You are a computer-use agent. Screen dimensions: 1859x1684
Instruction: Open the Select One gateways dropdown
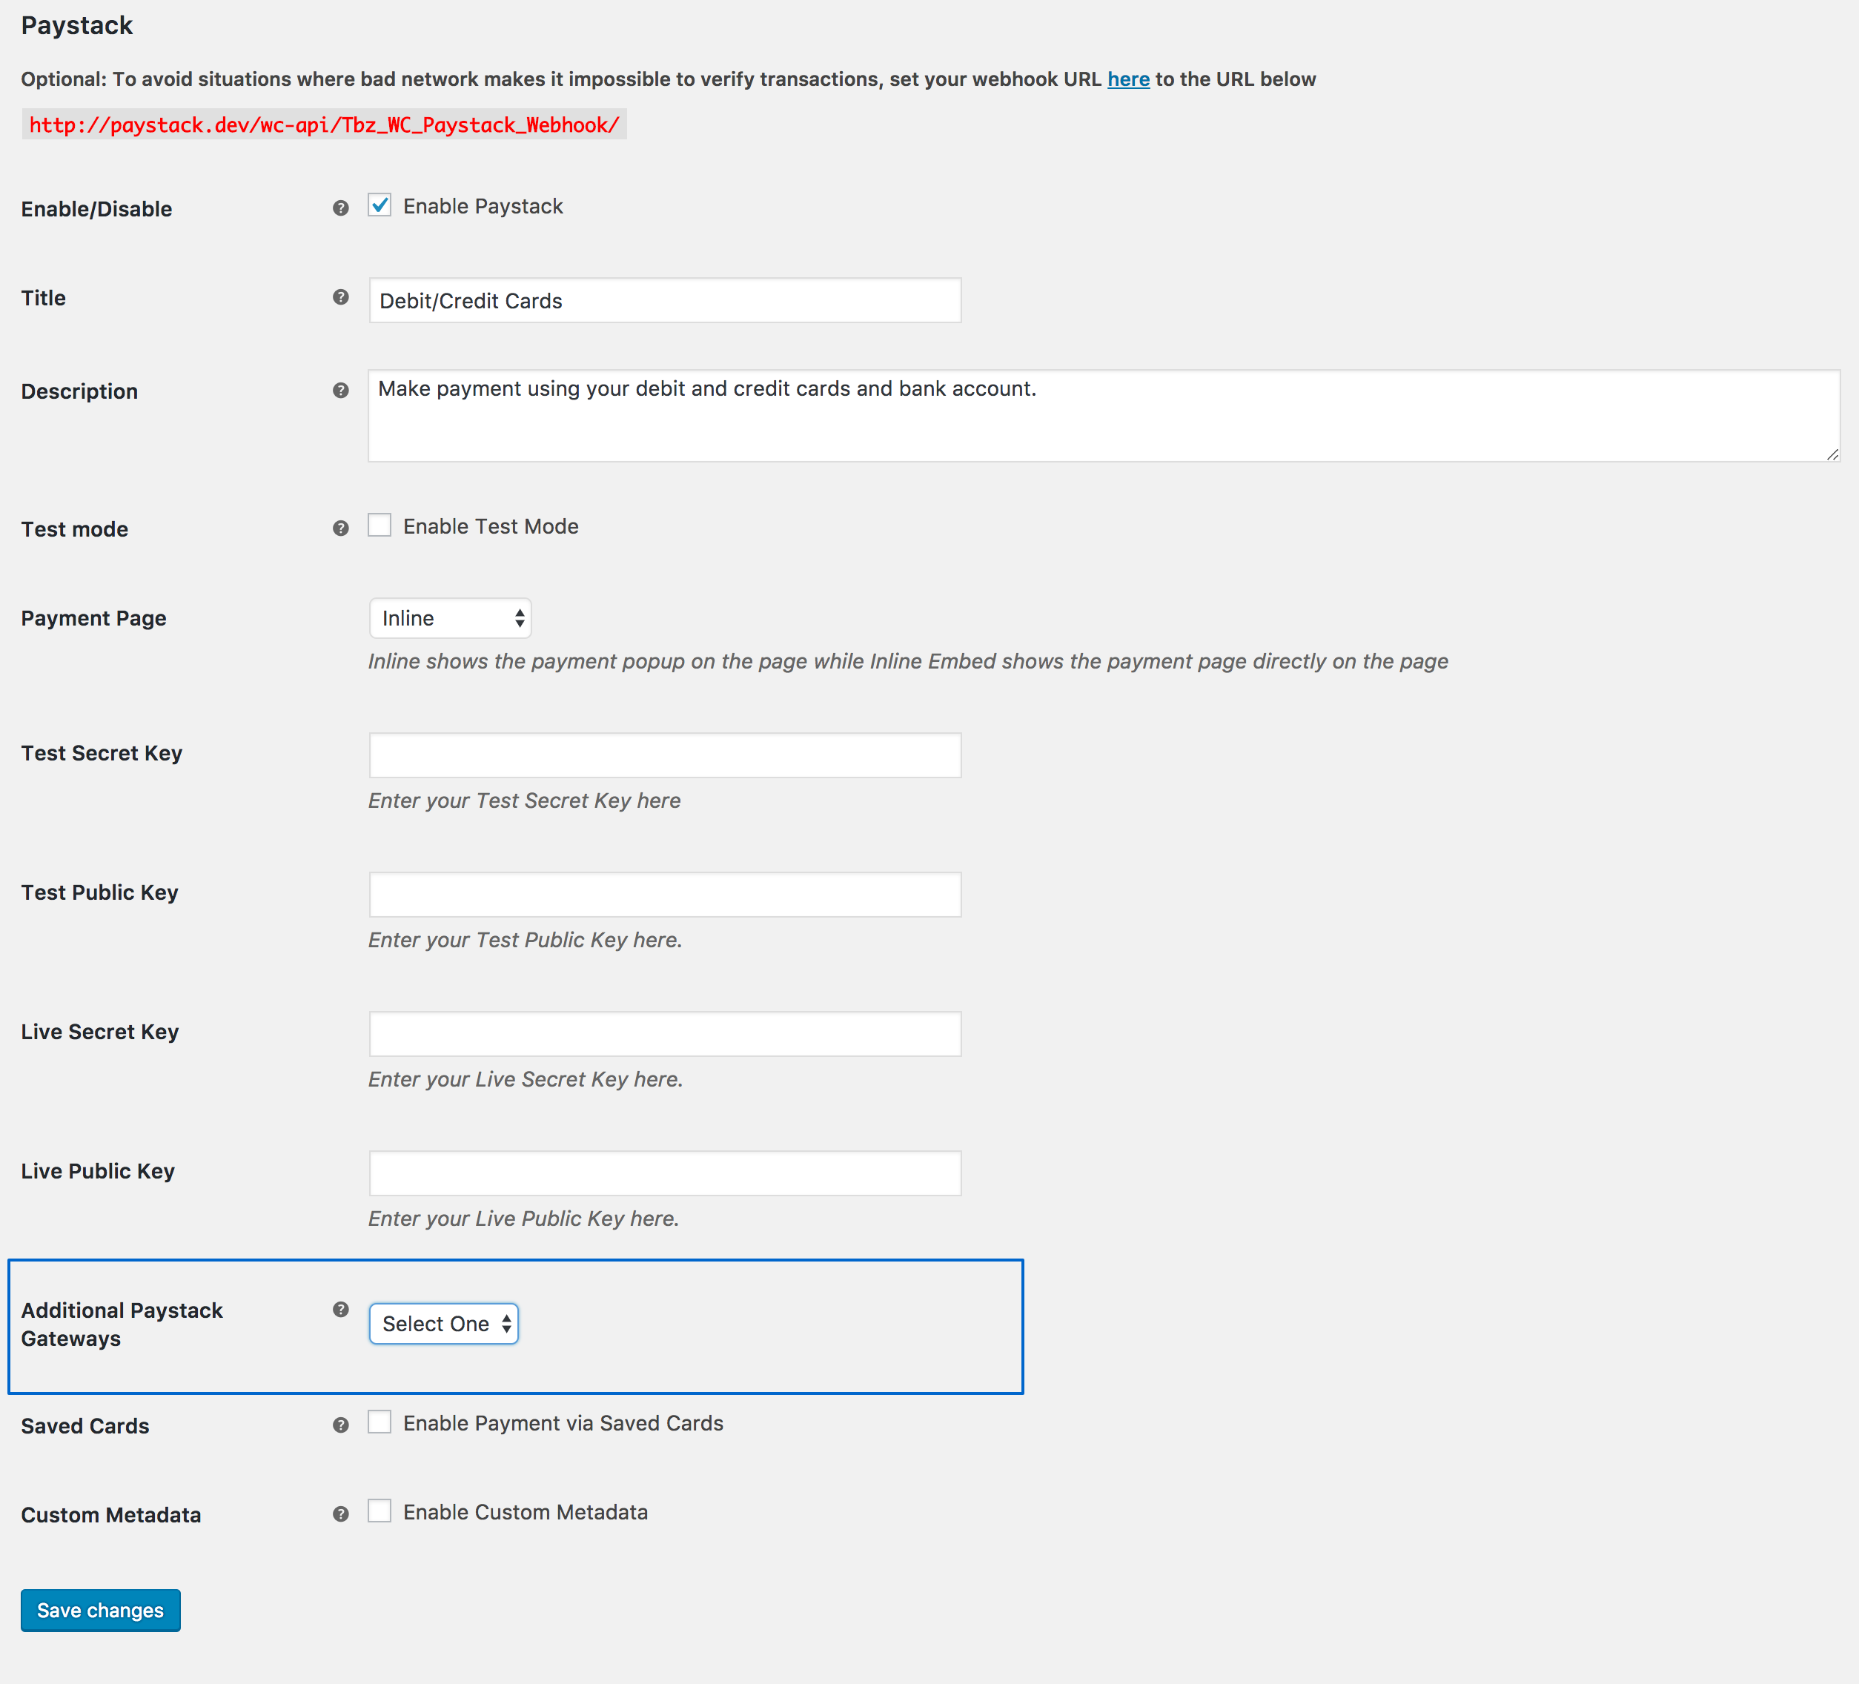pyautogui.click(x=443, y=1323)
